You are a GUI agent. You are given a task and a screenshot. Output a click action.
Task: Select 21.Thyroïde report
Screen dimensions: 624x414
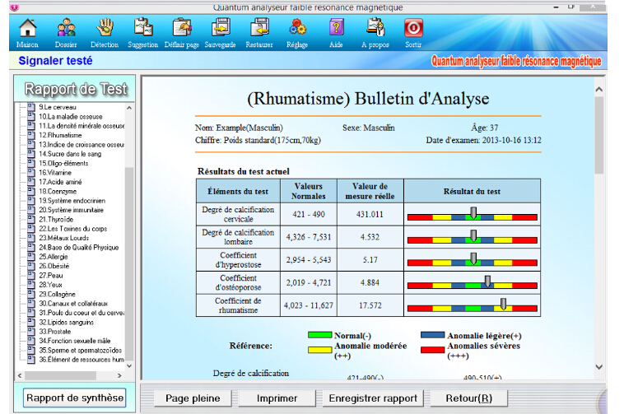click(x=56, y=219)
